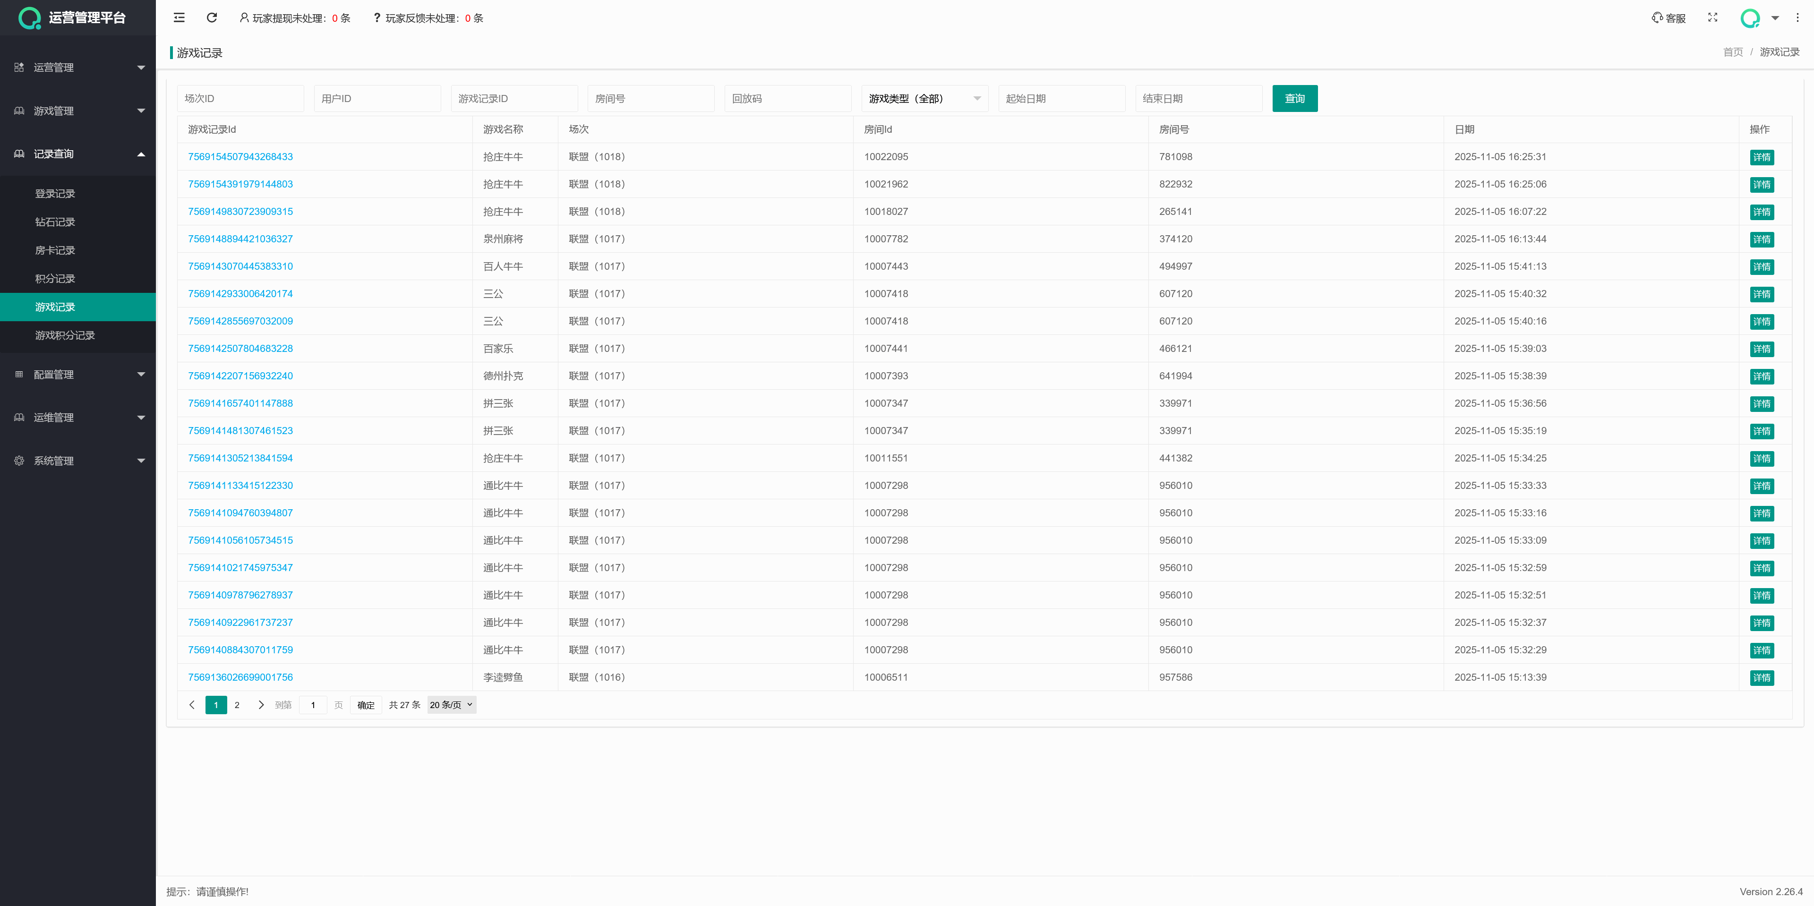Screen dimensions: 1814x906
Task: Focus the 场次ID input field
Action: pos(240,99)
